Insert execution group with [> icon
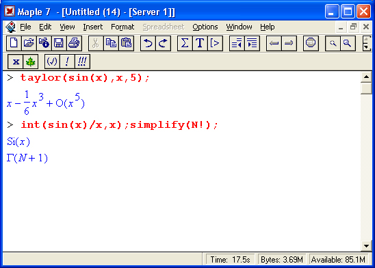The height and width of the screenshot is (268, 375). tap(215, 43)
